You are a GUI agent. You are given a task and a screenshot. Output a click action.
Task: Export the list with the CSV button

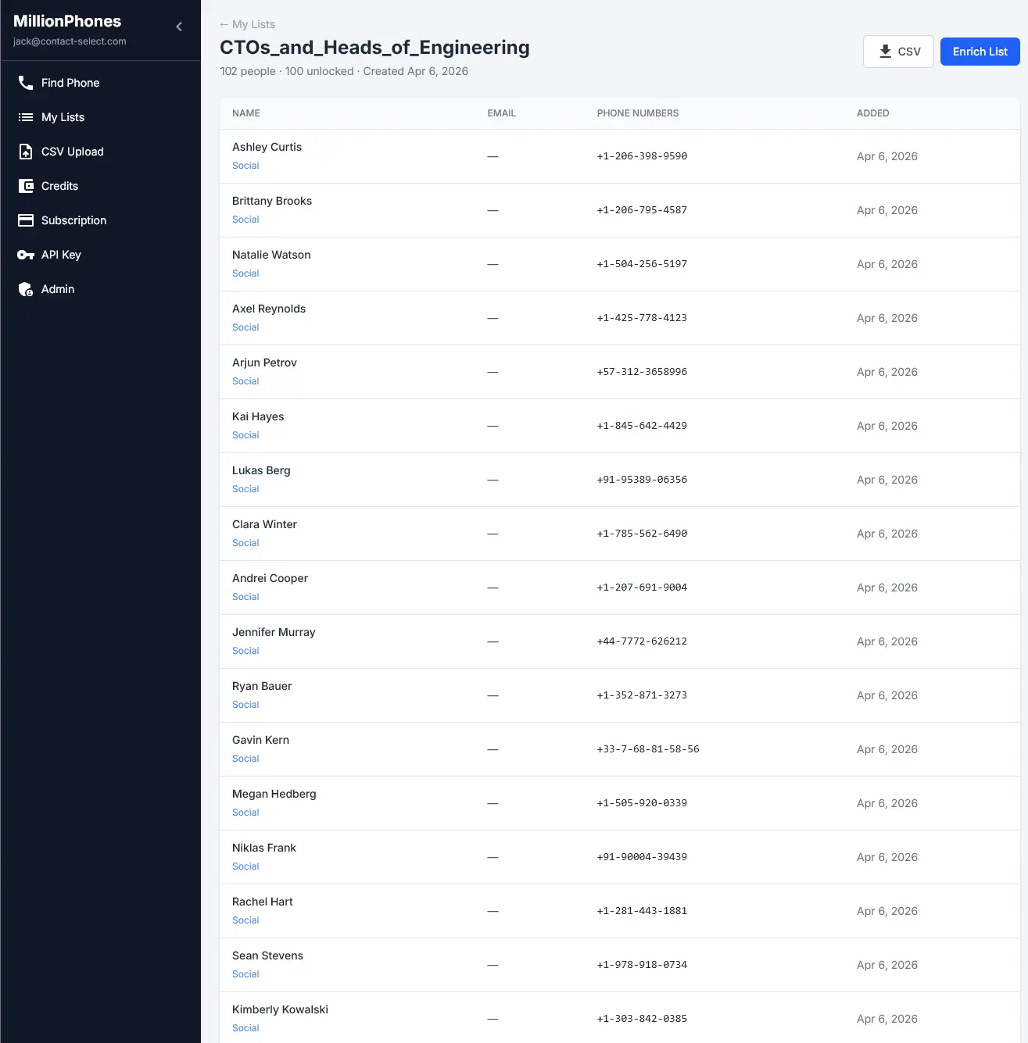point(898,52)
